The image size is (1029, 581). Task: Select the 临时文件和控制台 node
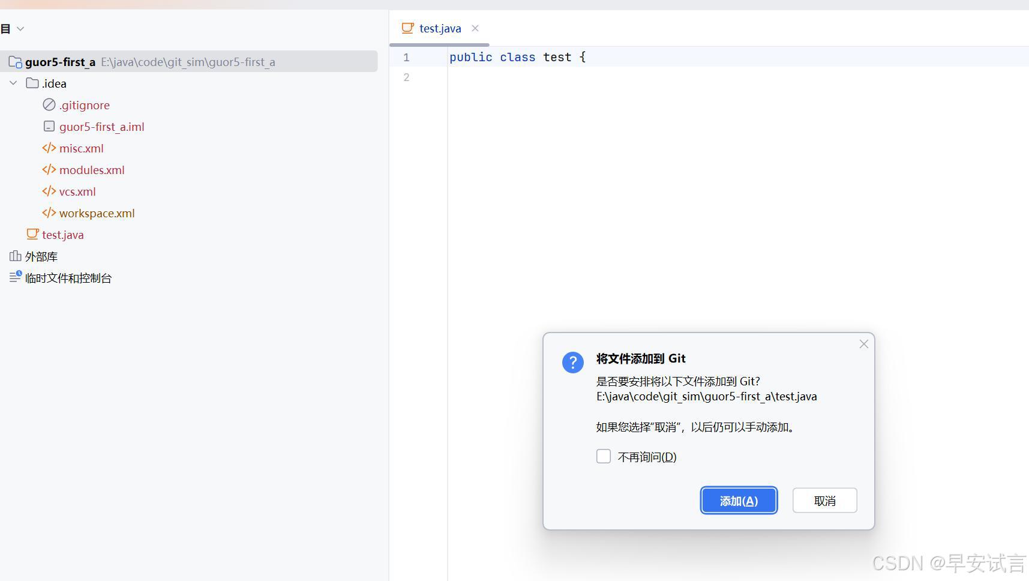click(x=68, y=278)
